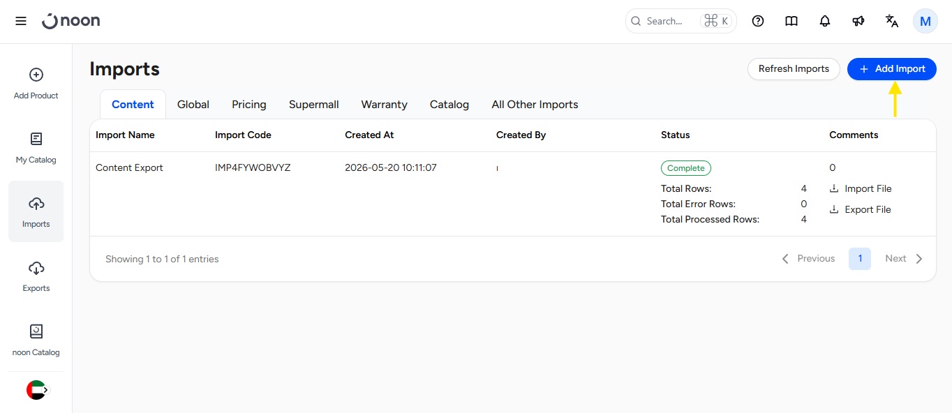Screen dimensions: 952x413
Task: Open noon Catalog in sidebar
Action: click(36, 340)
